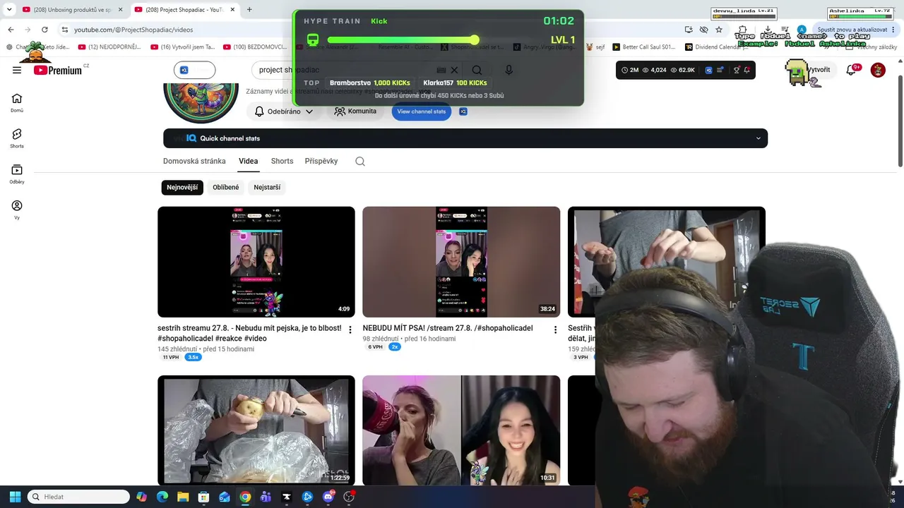Open options menu for sestřih streamu video
904x508 pixels.
click(350, 329)
